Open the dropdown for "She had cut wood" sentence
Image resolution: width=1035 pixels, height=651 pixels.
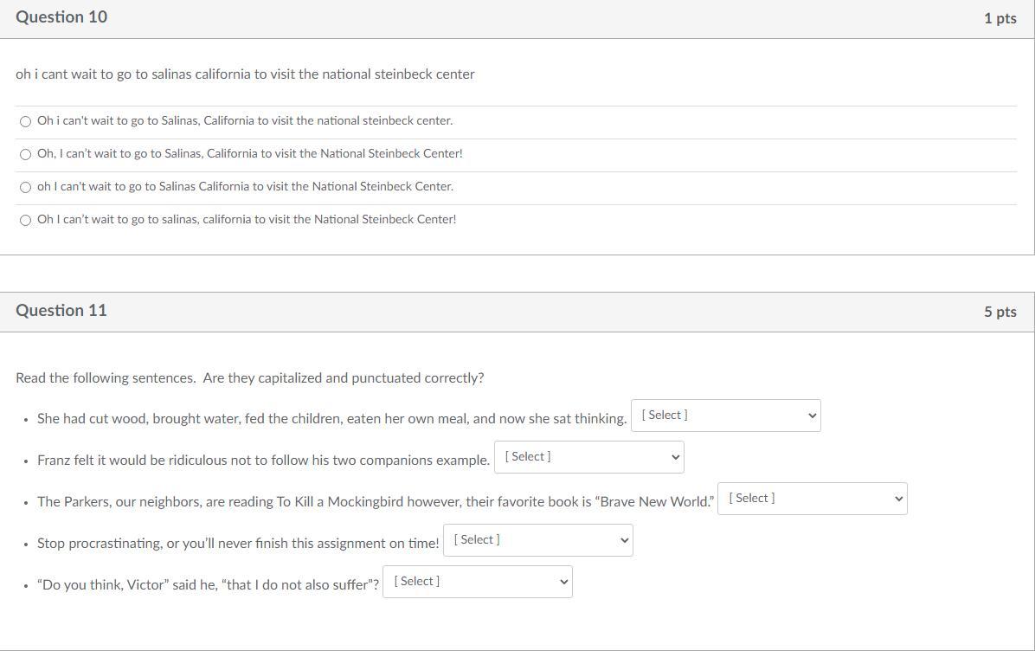[x=725, y=416]
